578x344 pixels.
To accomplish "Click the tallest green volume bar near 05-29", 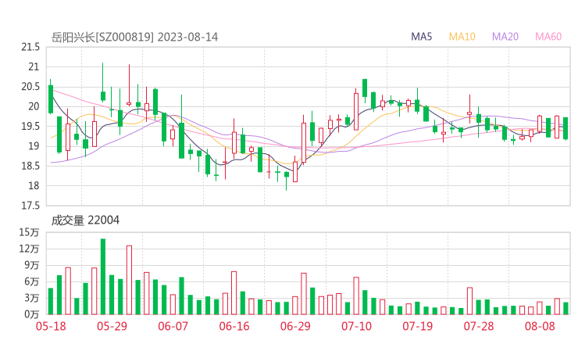I will click(x=103, y=277).
